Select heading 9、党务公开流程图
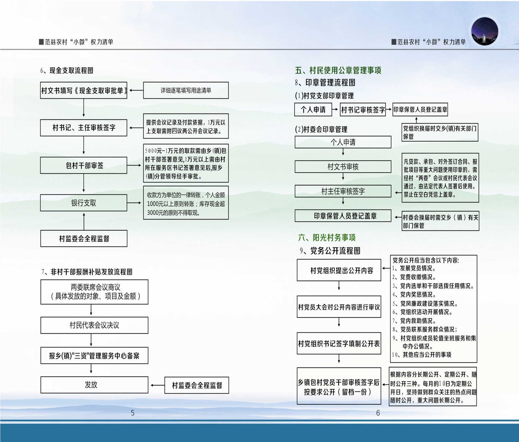 click(x=330, y=251)
